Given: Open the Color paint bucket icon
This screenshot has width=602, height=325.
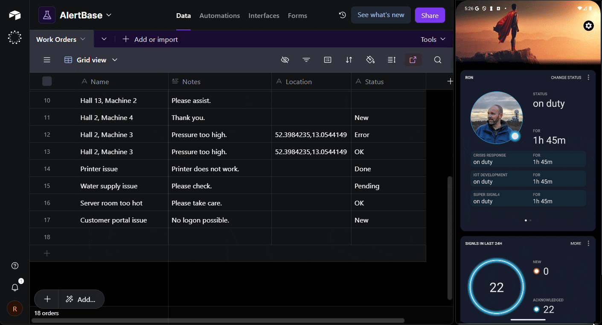Looking at the screenshot, I should click(370, 60).
